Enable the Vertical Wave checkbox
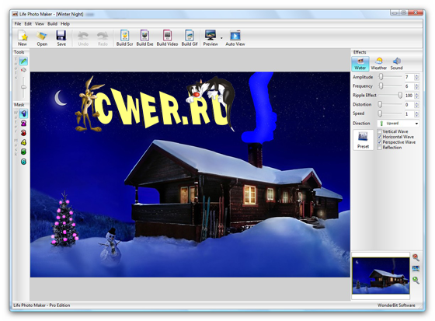The height and width of the screenshot is (321, 435). [x=380, y=131]
